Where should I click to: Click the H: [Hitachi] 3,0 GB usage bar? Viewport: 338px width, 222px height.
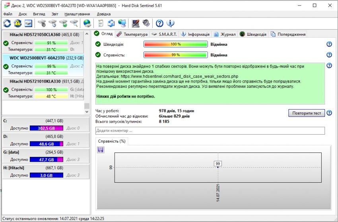47,175
